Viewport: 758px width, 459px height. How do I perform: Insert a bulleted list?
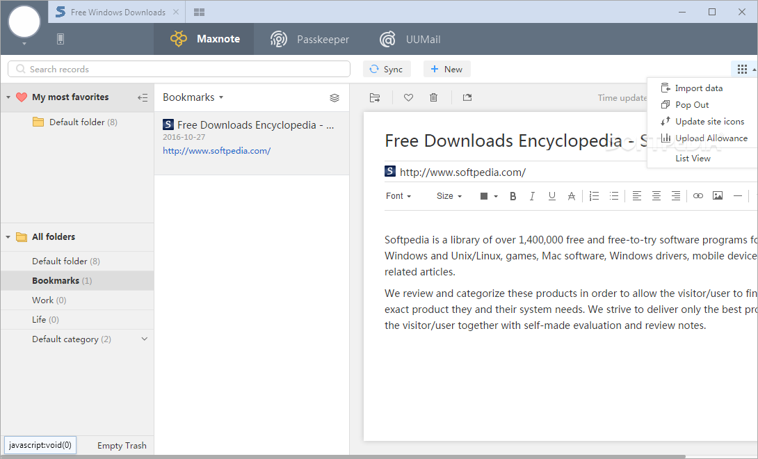tap(614, 196)
